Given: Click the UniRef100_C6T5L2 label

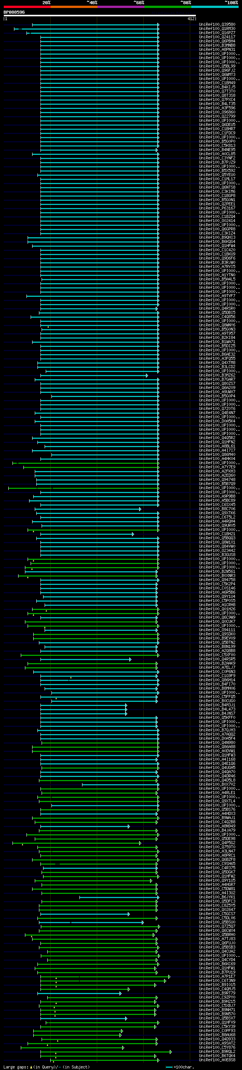Looking at the screenshot, I should (x=217, y=517).
